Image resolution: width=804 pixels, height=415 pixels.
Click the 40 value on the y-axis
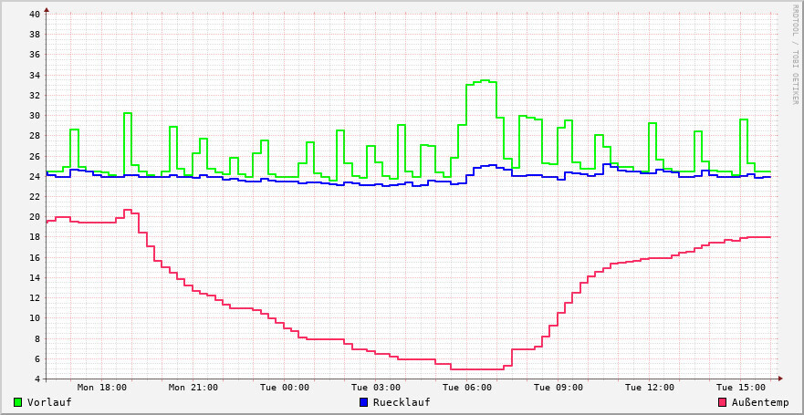tap(35, 15)
